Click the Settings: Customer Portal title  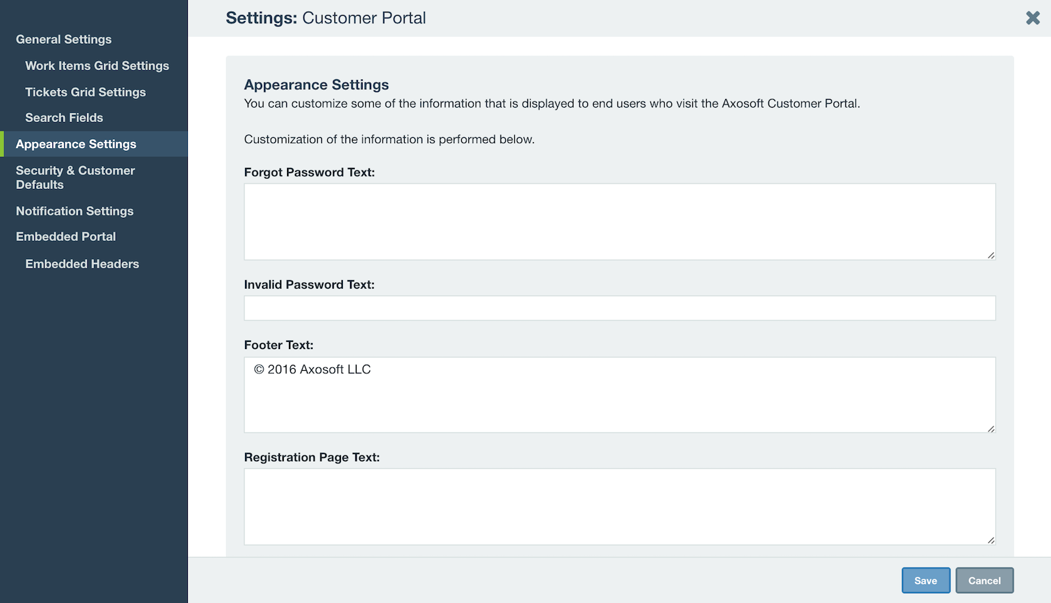326,18
